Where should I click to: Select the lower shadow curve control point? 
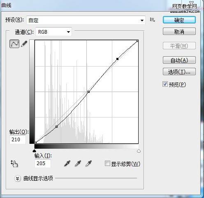[x=56, y=127]
